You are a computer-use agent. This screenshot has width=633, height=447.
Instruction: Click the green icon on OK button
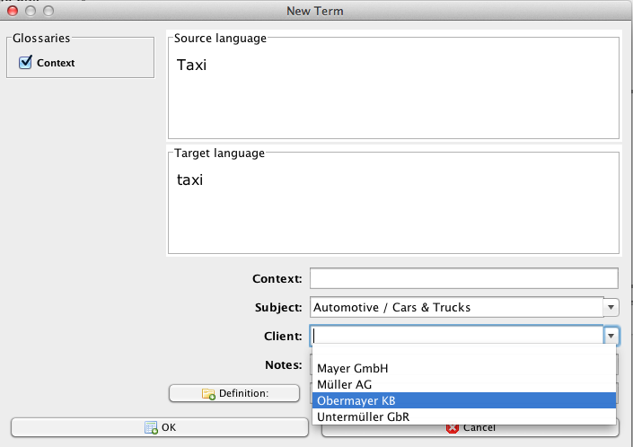pyautogui.click(x=151, y=427)
